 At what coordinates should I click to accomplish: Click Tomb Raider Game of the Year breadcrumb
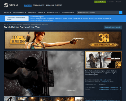[39, 25]
